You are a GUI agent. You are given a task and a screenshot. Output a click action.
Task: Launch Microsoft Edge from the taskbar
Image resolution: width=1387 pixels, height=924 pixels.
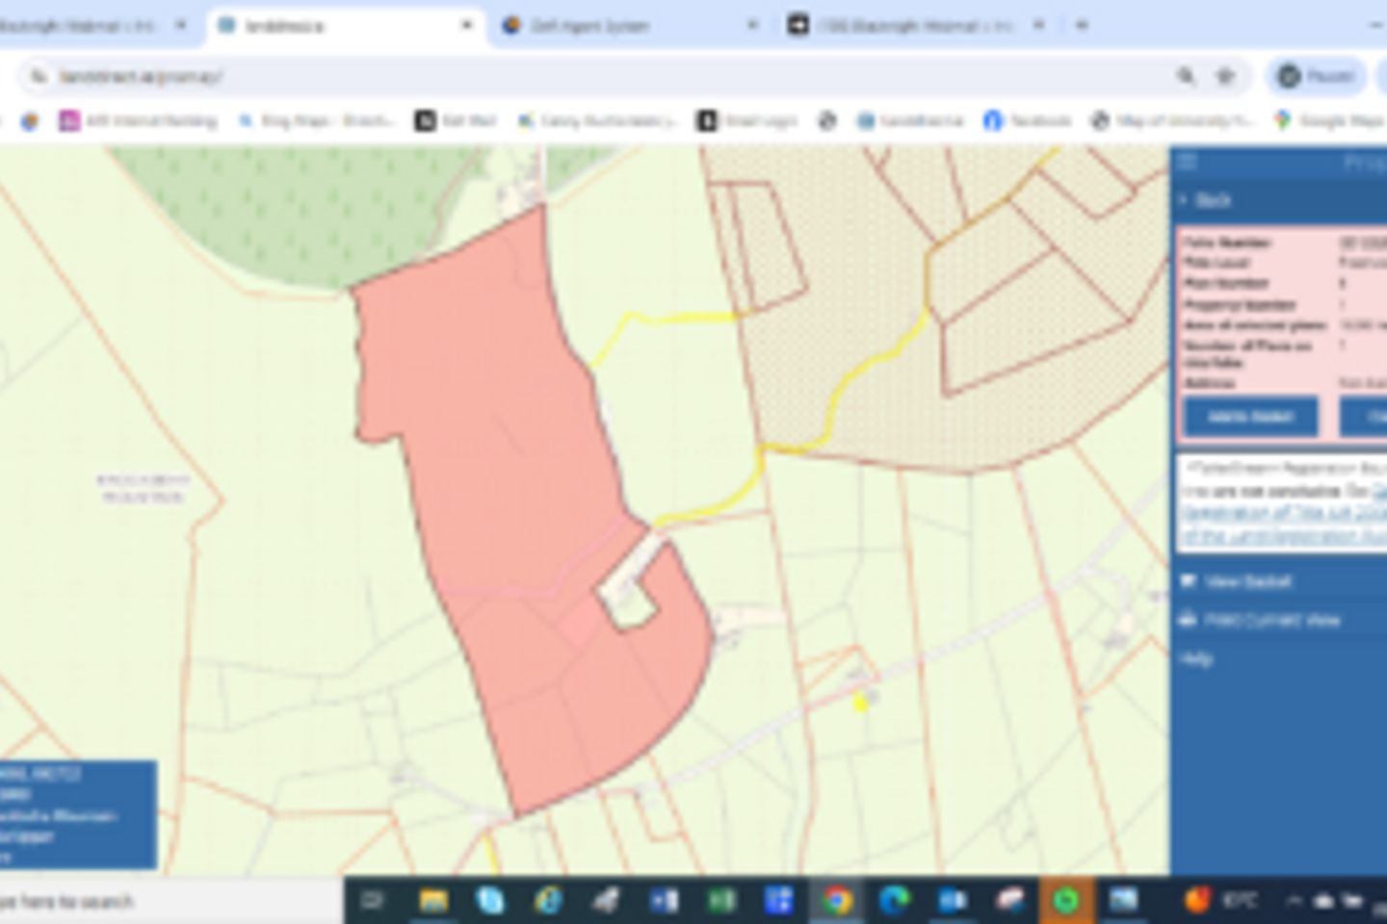coord(896,903)
